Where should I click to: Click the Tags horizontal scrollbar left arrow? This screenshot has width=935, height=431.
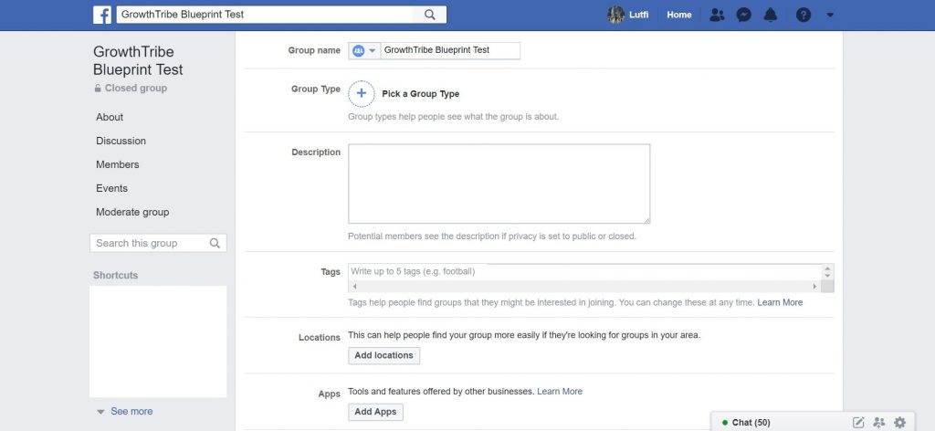tap(355, 287)
